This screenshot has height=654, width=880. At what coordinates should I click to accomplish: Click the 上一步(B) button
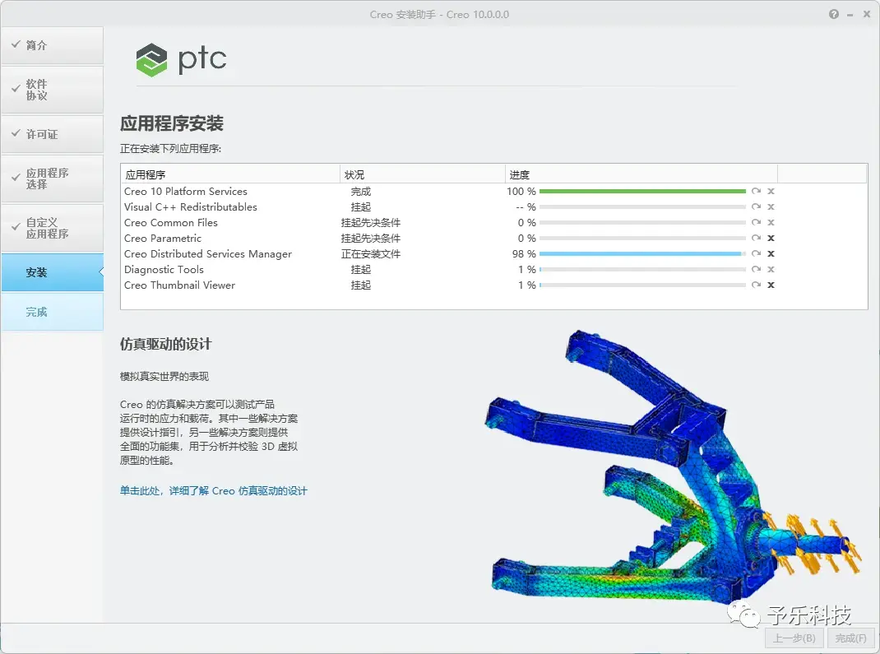pos(794,638)
